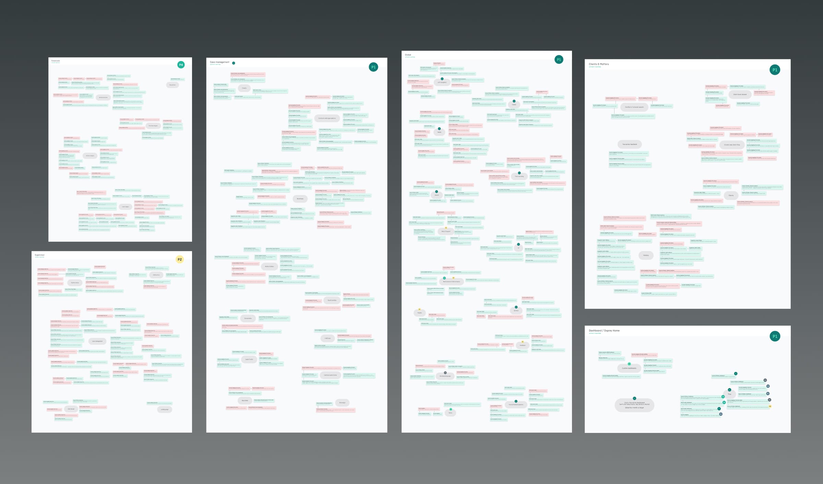This screenshot has height=484, width=823.
Task: Click the Workflows node in Case management
Action: point(300,199)
